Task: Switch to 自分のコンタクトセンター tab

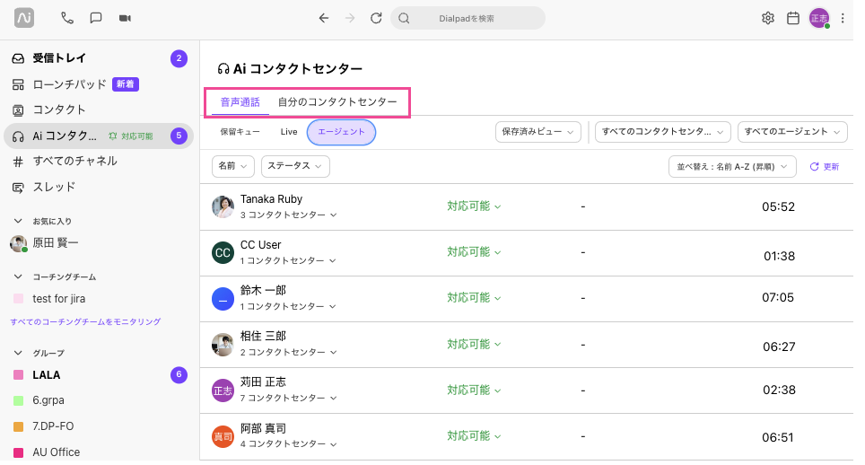Action: pyautogui.click(x=337, y=102)
